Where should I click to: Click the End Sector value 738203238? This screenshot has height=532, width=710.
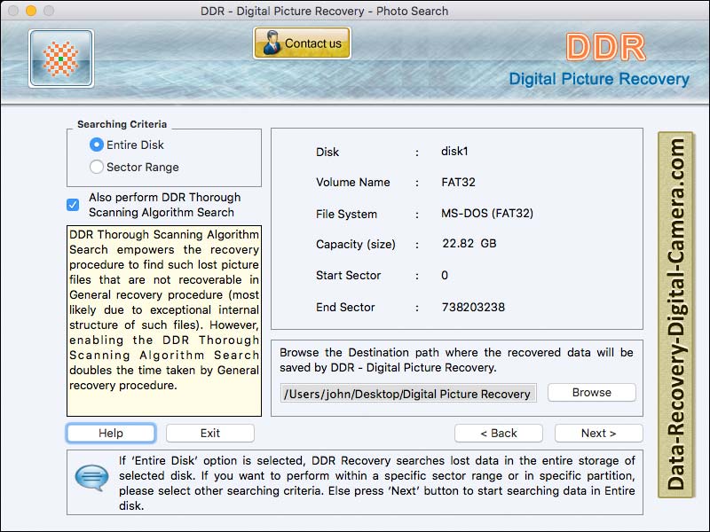click(473, 307)
